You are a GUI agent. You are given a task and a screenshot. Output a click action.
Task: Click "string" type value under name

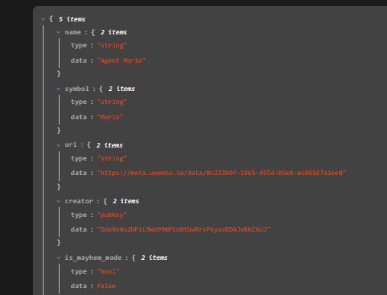112,45
